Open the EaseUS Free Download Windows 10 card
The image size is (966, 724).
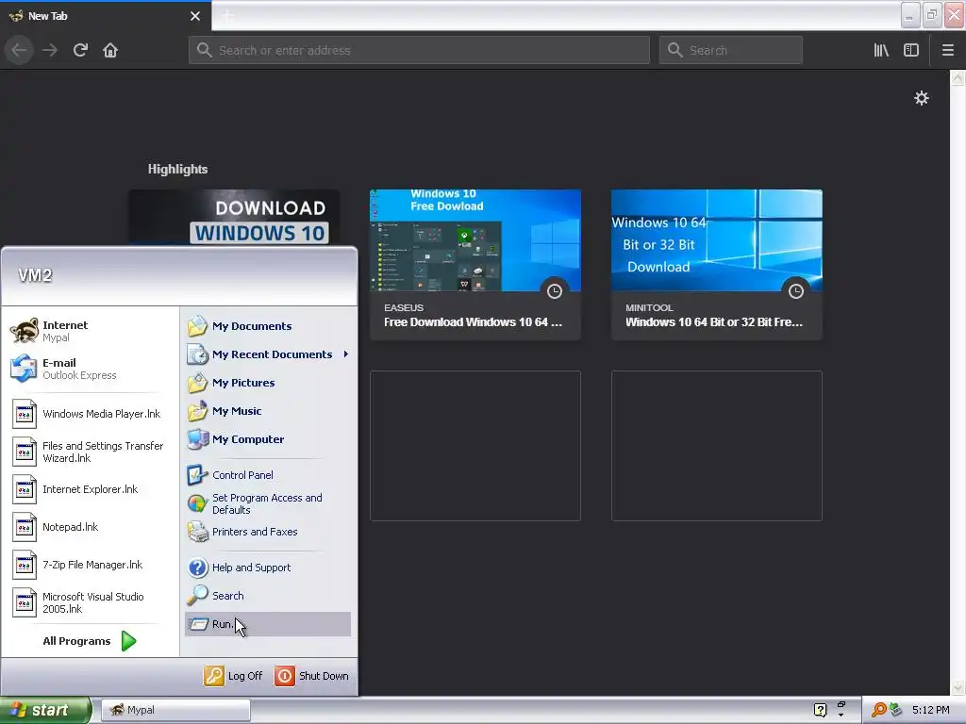click(475, 265)
